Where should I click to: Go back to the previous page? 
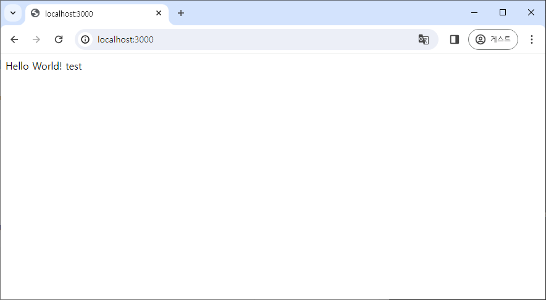(14, 39)
